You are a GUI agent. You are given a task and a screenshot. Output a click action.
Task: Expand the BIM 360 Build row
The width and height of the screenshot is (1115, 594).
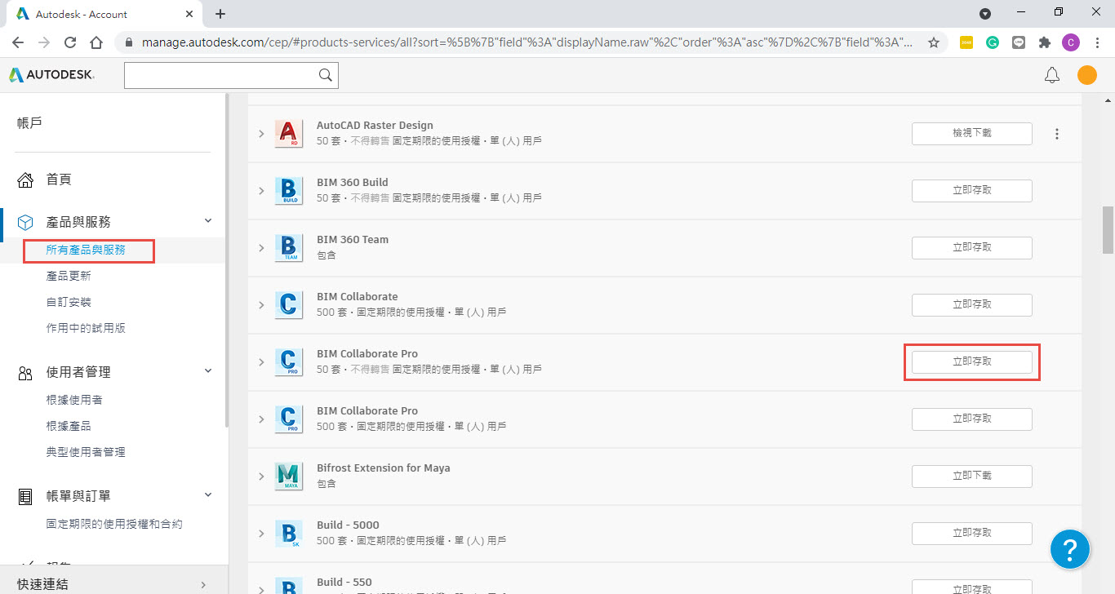tap(261, 191)
